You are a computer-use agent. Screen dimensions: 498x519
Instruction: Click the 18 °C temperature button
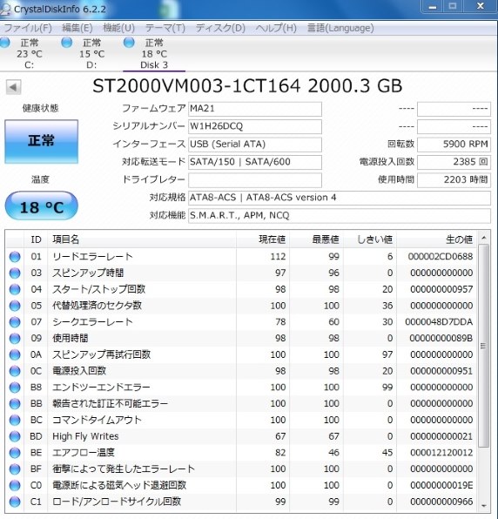(x=42, y=206)
